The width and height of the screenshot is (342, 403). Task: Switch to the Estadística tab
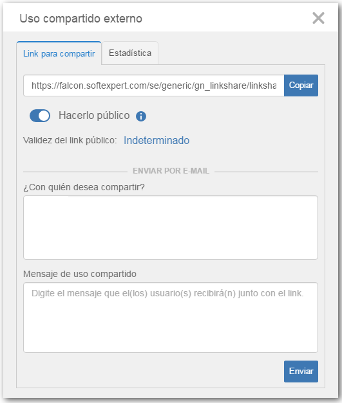pyautogui.click(x=130, y=53)
